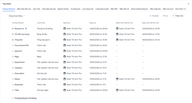The width and height of the screenshot is (192, 103).
Task: Close the Tùy chỉnh dialog
Action: click(189, 4)
